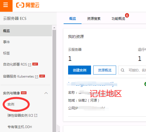
Task: Open 容器服务 Kubernetes link
Action: pyautogui.click(x=18, y=76)
